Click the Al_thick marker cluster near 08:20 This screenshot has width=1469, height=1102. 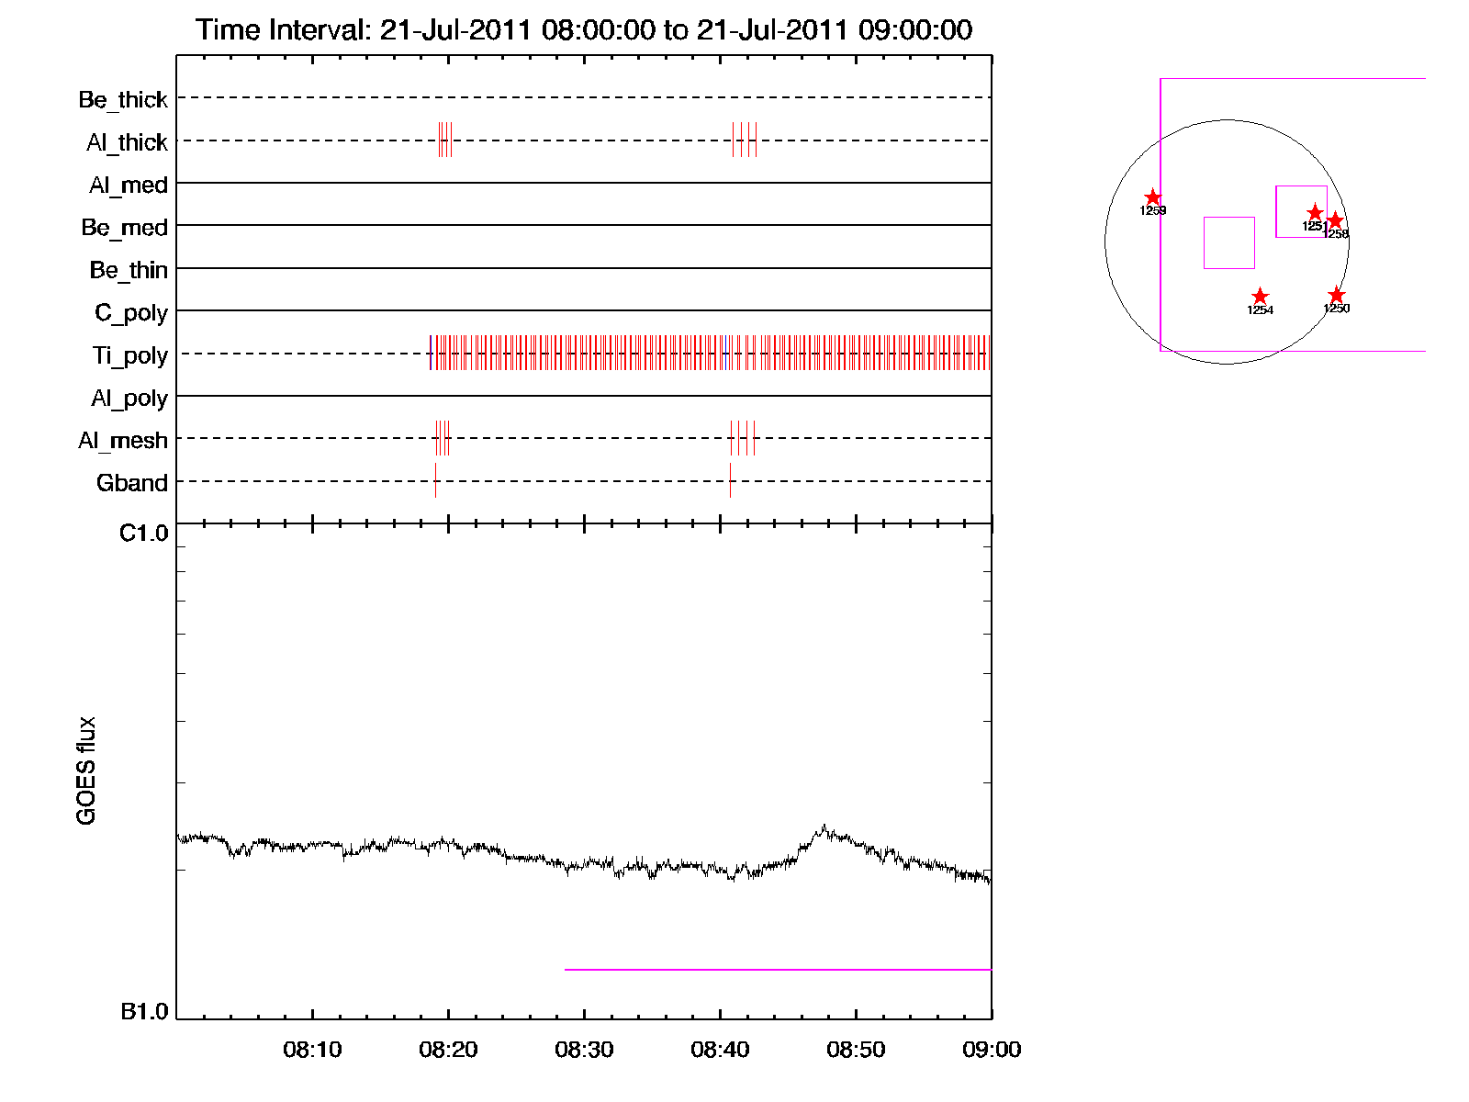(x=445, y=140)
